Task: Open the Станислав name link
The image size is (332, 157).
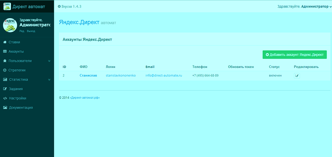Action: 88,75
